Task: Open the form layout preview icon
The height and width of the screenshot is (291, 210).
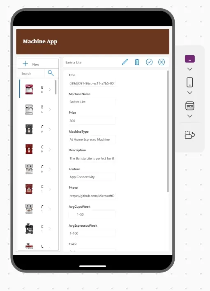Action: click(x=189, y=106)
